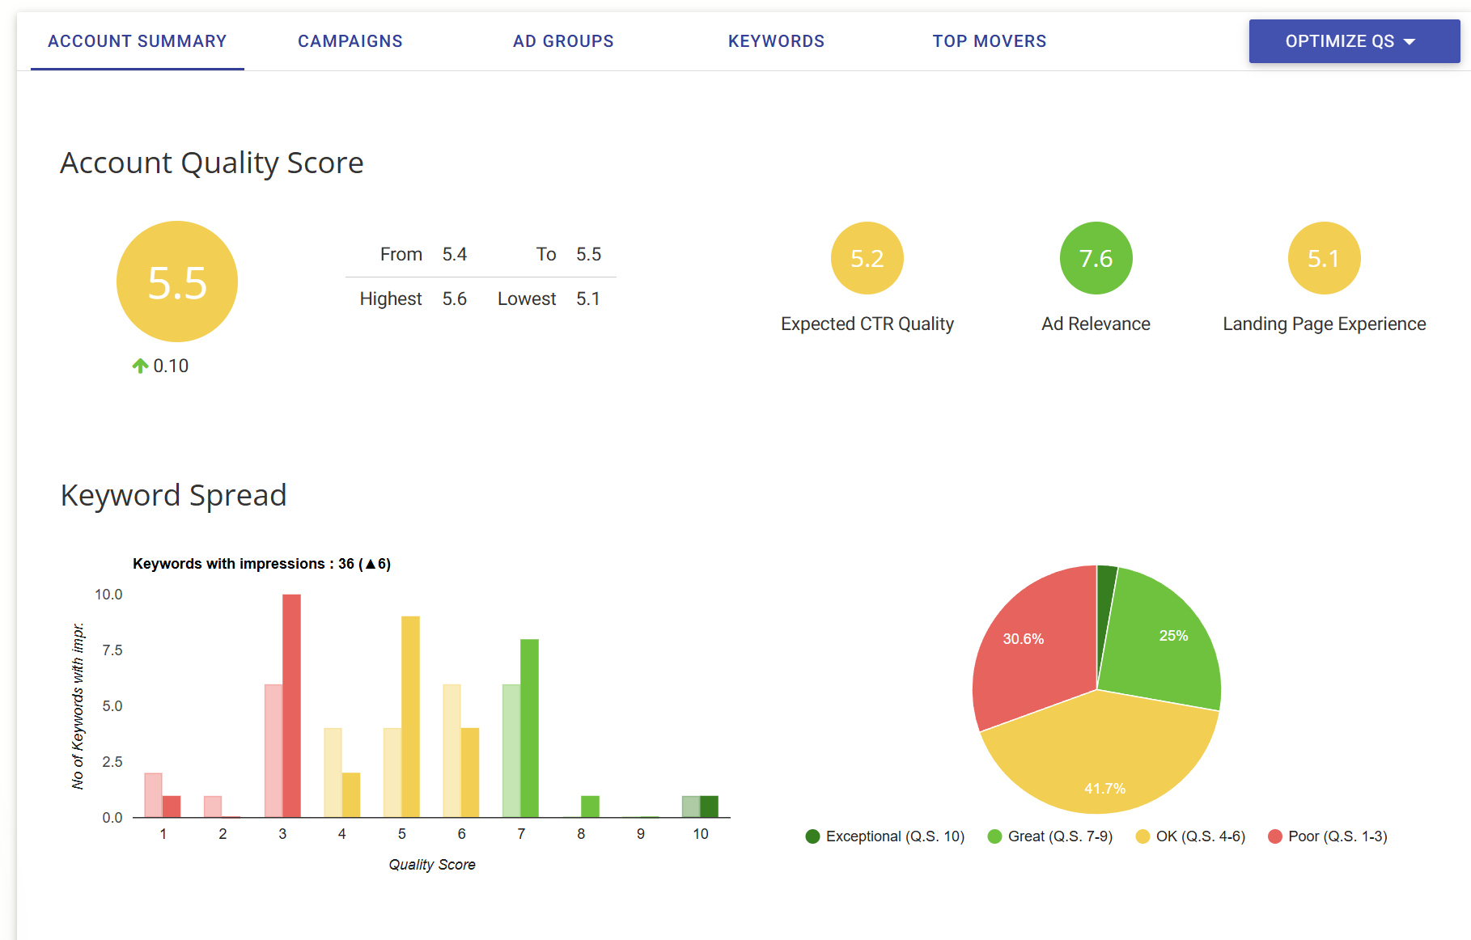Viewport: 1471px width, 940px height.
Task: Click the red Poor legend dot
Action: tap(1276, 836)
